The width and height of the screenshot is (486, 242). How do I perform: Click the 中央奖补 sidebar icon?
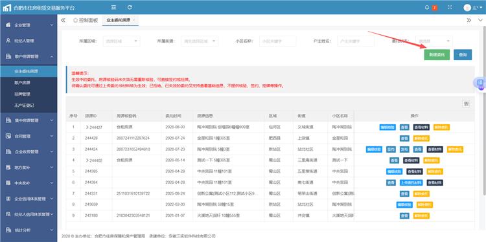(x=8, y=183)
